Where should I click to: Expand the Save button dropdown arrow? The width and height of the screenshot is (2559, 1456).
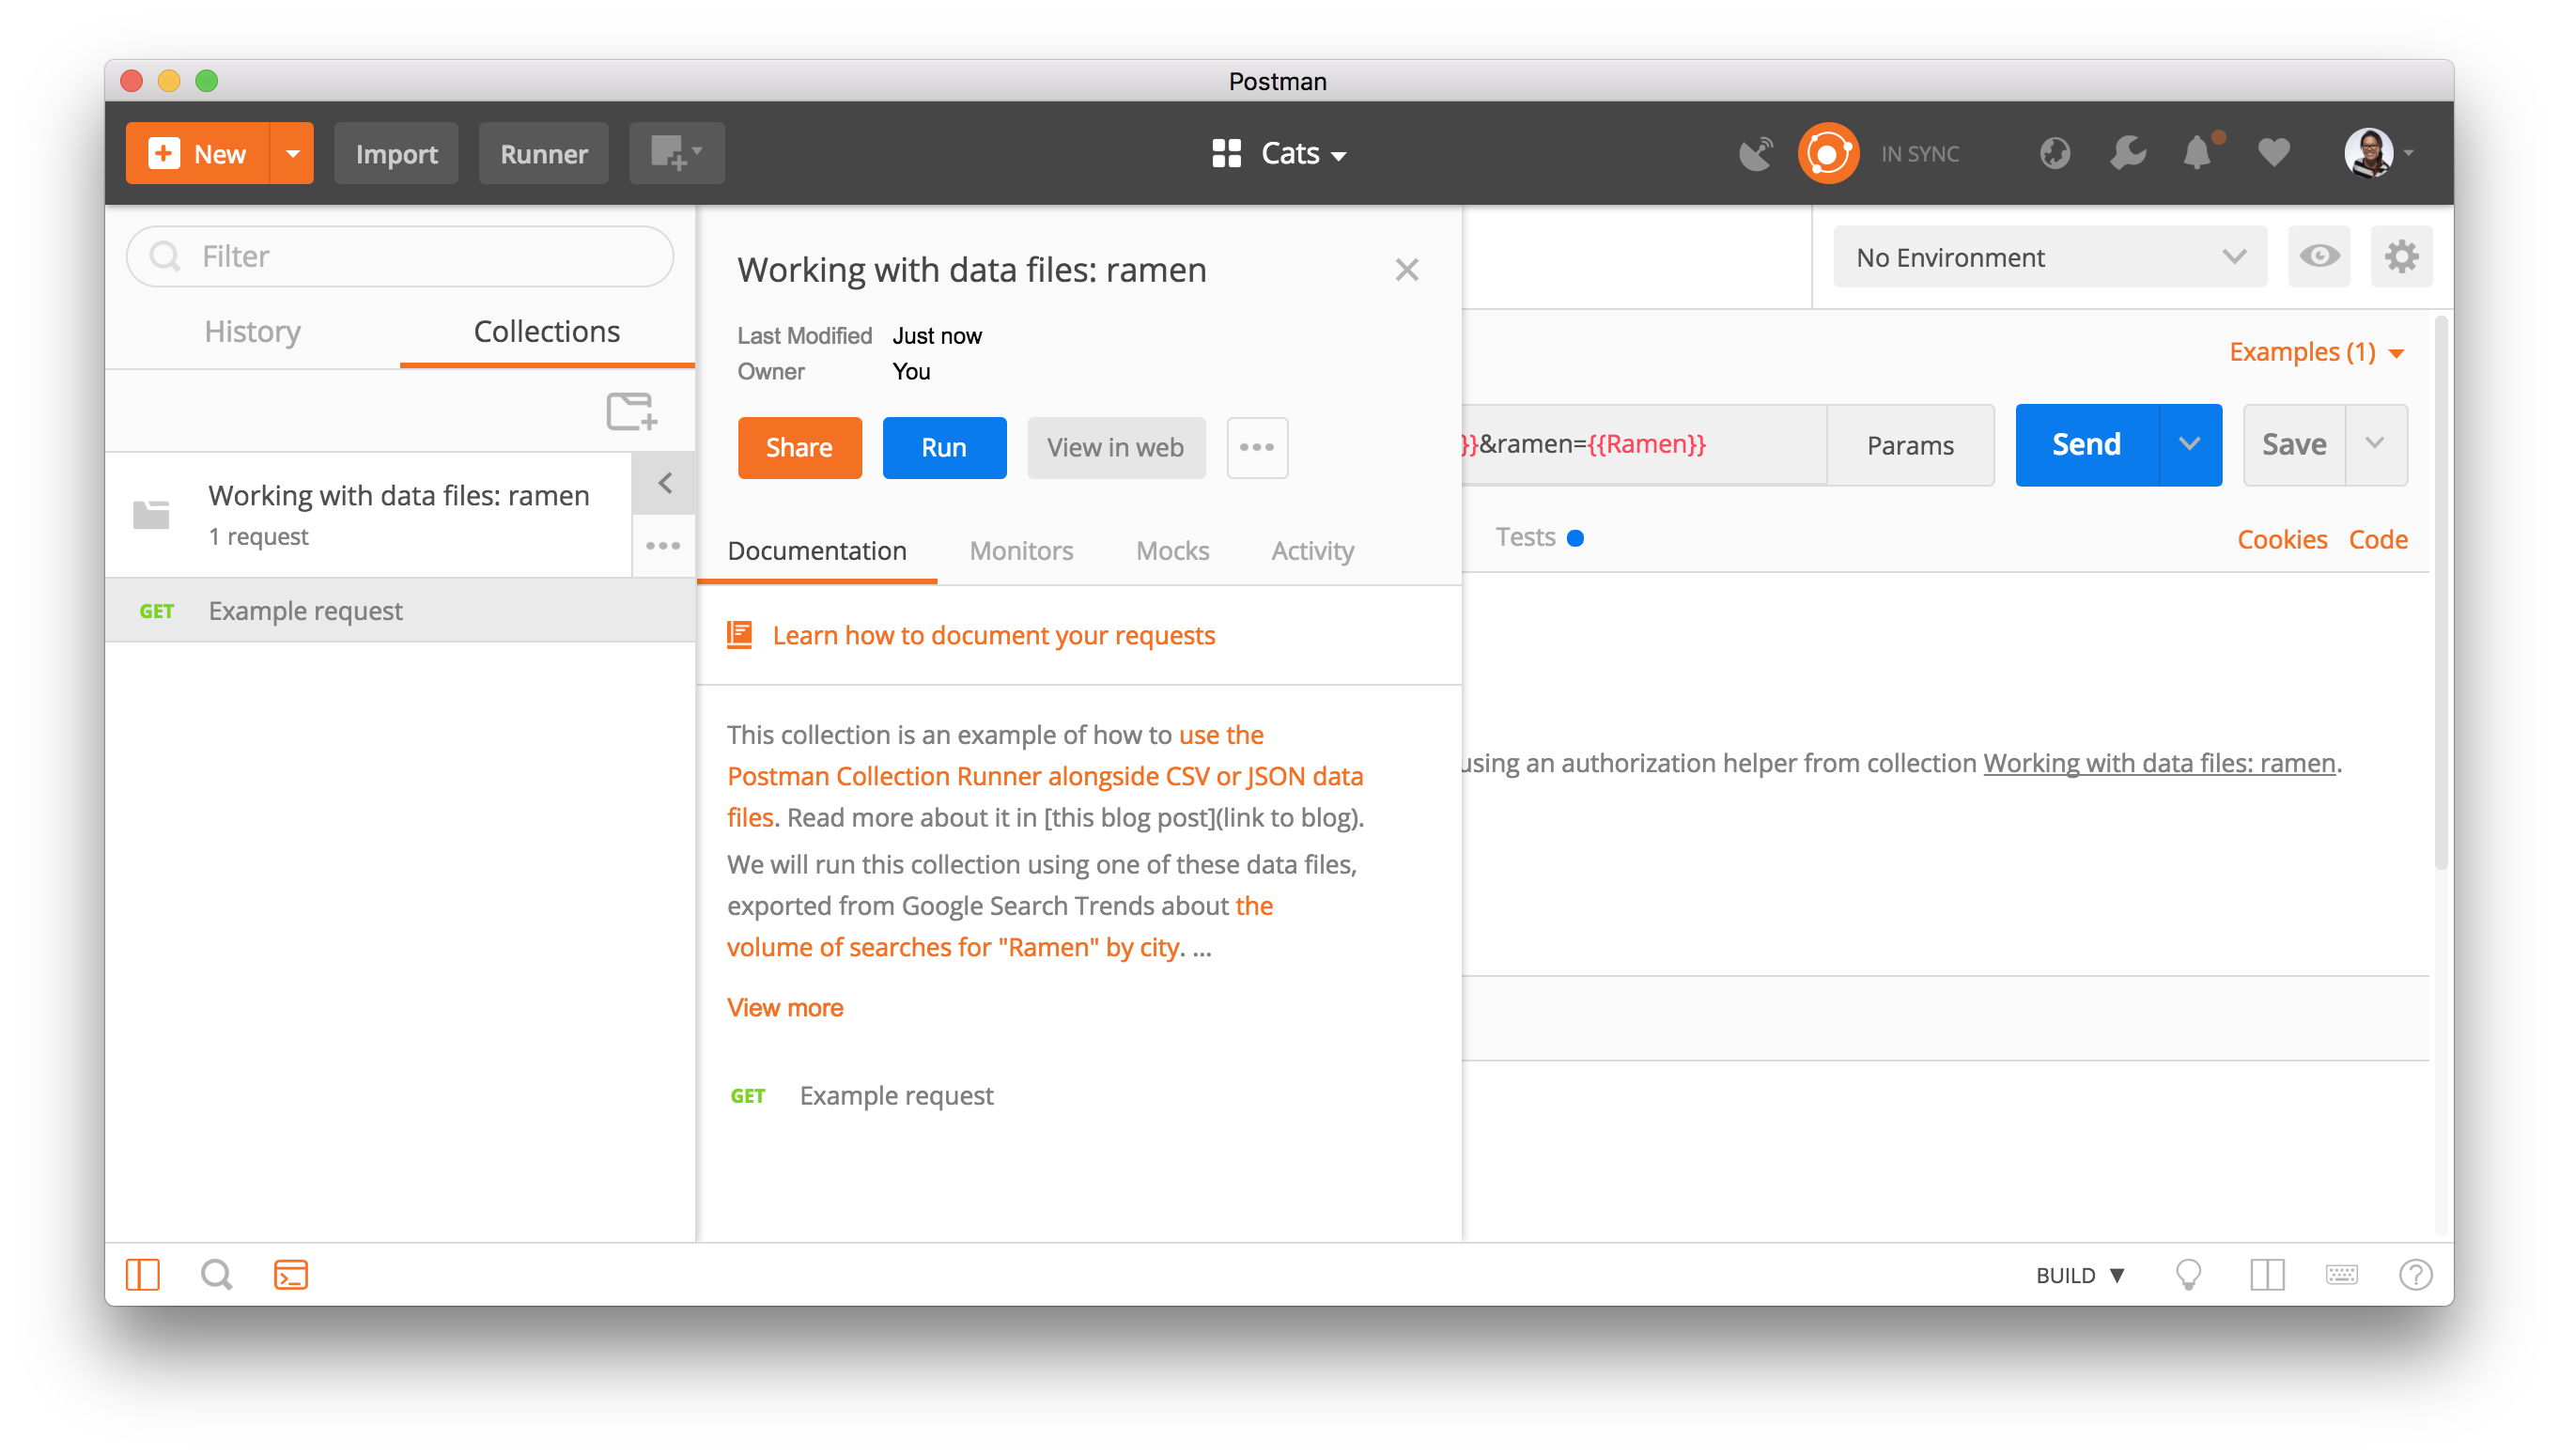pos(2378,445)
